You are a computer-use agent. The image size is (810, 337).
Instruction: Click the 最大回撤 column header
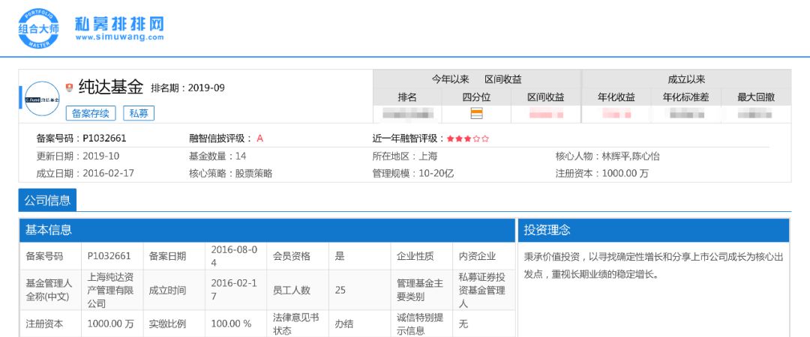pyautogui.click(x=756, y=97)
